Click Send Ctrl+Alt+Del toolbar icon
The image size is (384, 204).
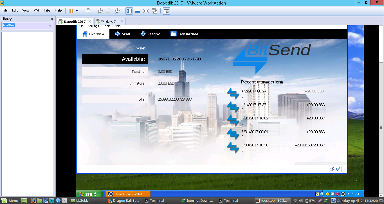[88, 11]
